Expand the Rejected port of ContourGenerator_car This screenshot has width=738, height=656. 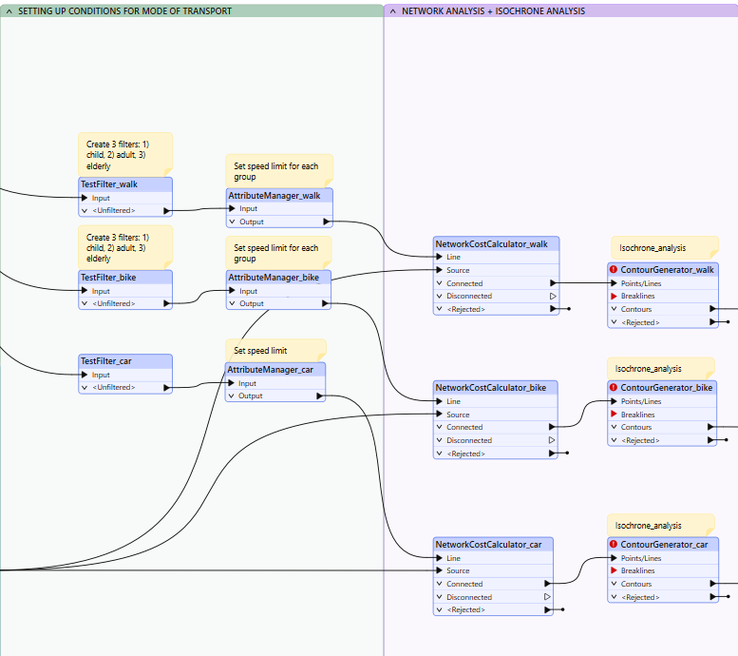(614, 597)
